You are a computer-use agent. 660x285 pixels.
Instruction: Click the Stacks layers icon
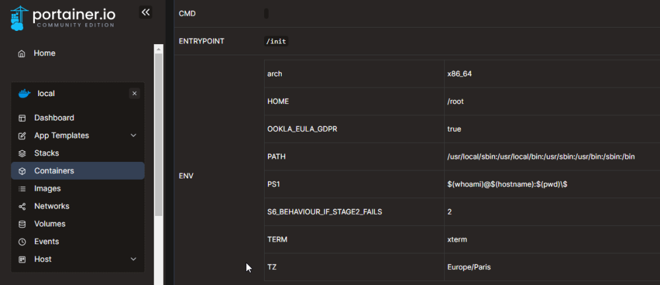click(22, 153)
